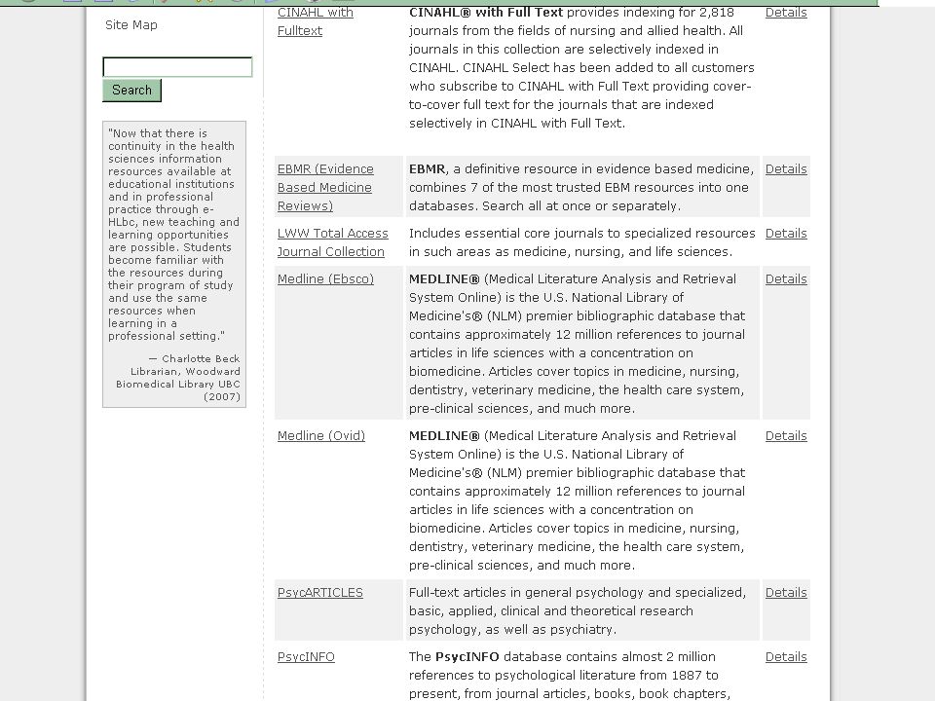View Details for Medline (Ovid)

pyautogui.click(x=786, y=436)
